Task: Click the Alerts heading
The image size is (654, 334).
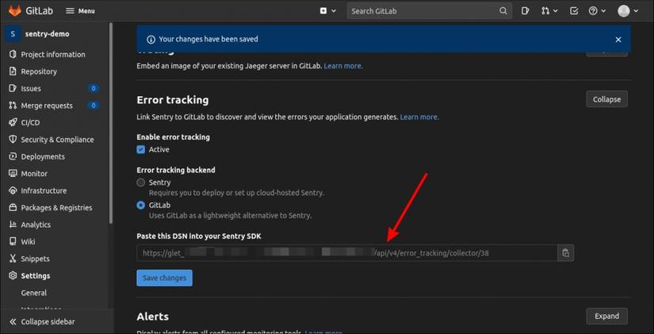Action: [153, 317]
